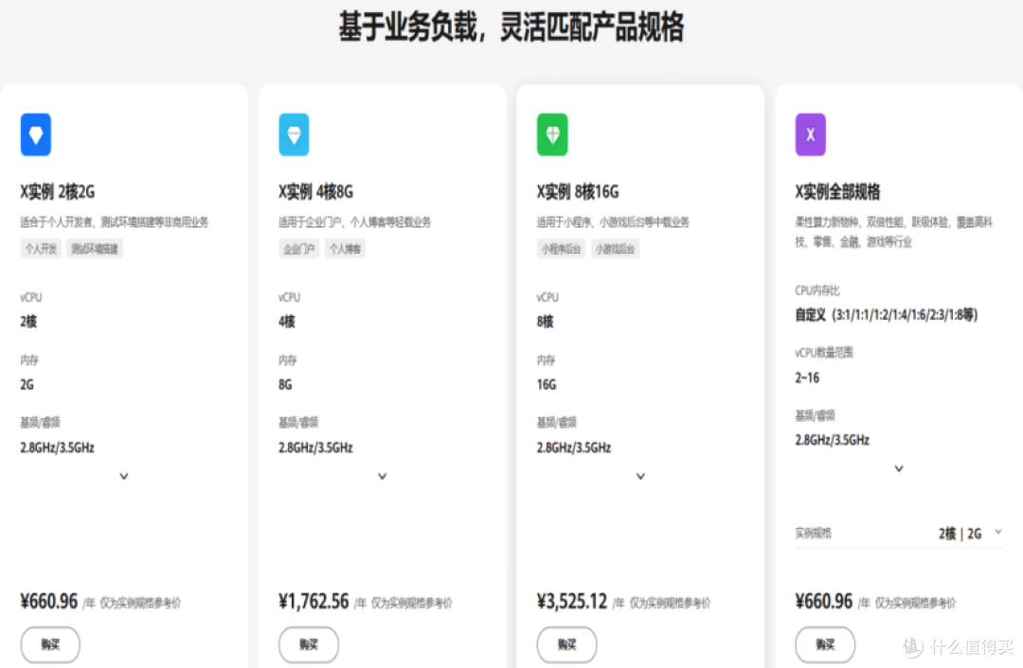Click the green gem icon for X实例 8核16G
This screenshot has width=1023, height=668.
(x=552, y=135)
